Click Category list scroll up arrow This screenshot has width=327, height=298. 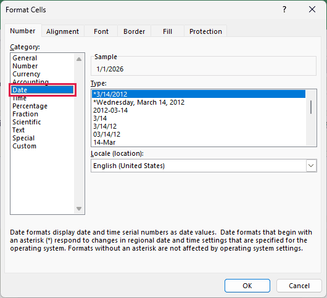pos(79,59)
